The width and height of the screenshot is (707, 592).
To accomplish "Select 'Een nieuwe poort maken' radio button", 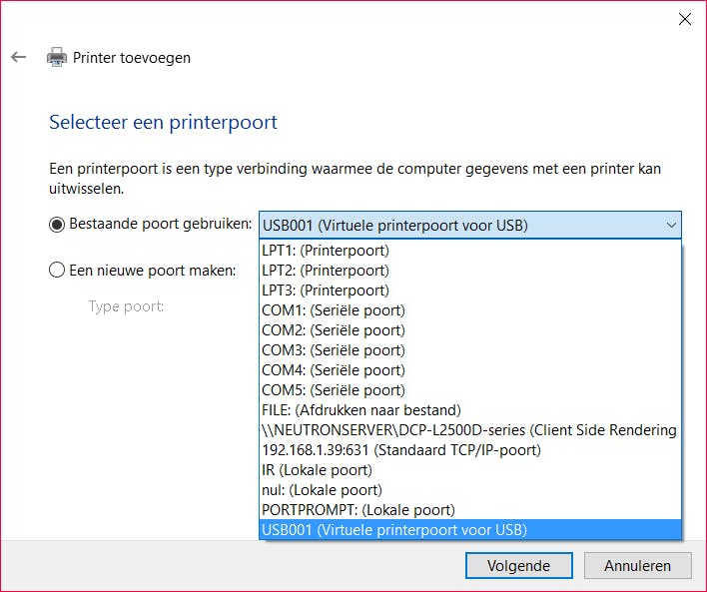I will coord(57,270).
